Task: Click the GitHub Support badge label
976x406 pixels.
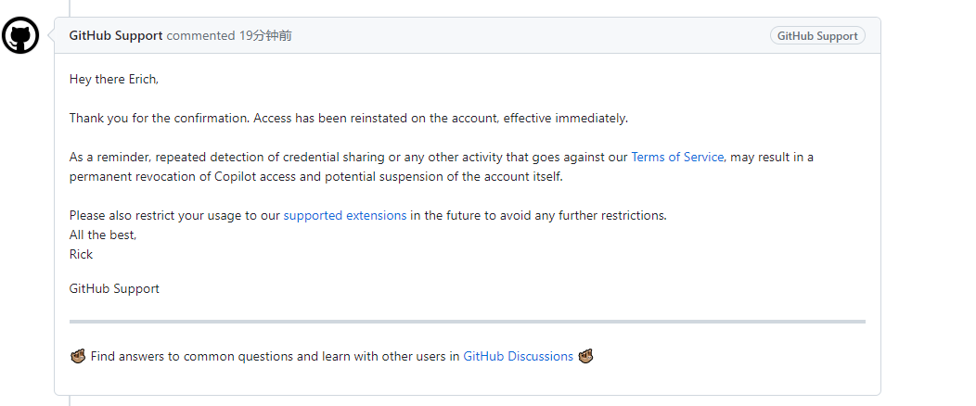Action: [817, 35]
